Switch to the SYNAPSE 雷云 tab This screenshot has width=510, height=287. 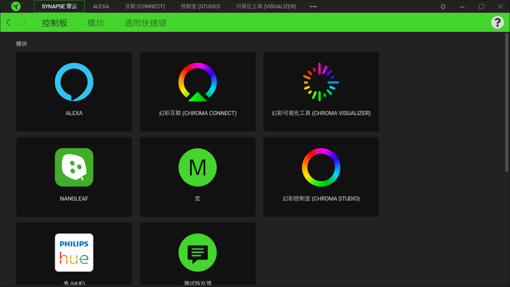(x=59, y=6)
